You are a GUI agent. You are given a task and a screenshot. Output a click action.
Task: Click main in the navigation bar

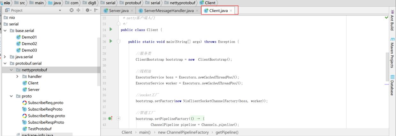[39, 3]
